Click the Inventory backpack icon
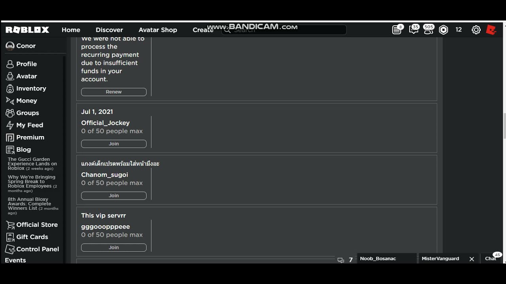Image resolution: width=506 pixels, height=284 pixels. click(x=10, y=88)
